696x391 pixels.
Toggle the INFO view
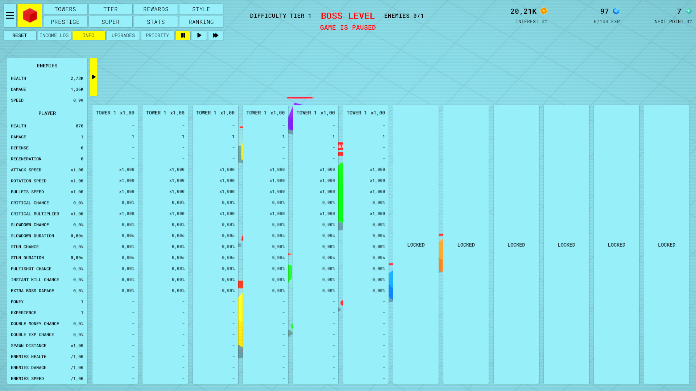(88, 35)
